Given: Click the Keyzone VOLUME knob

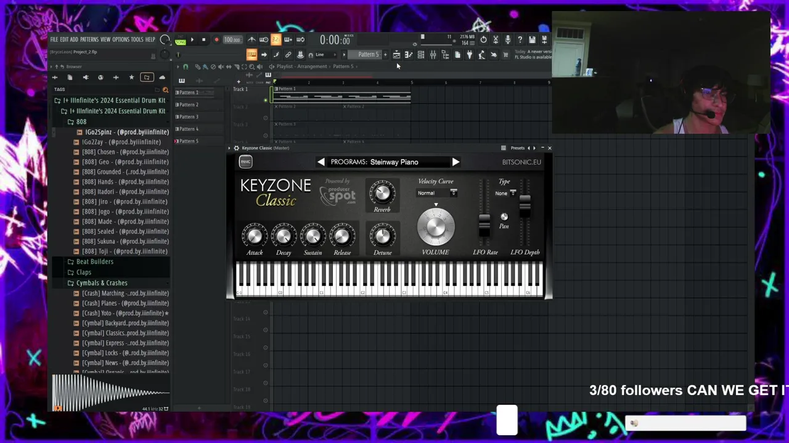Looking at the screenshot, I should coord(436,228).
